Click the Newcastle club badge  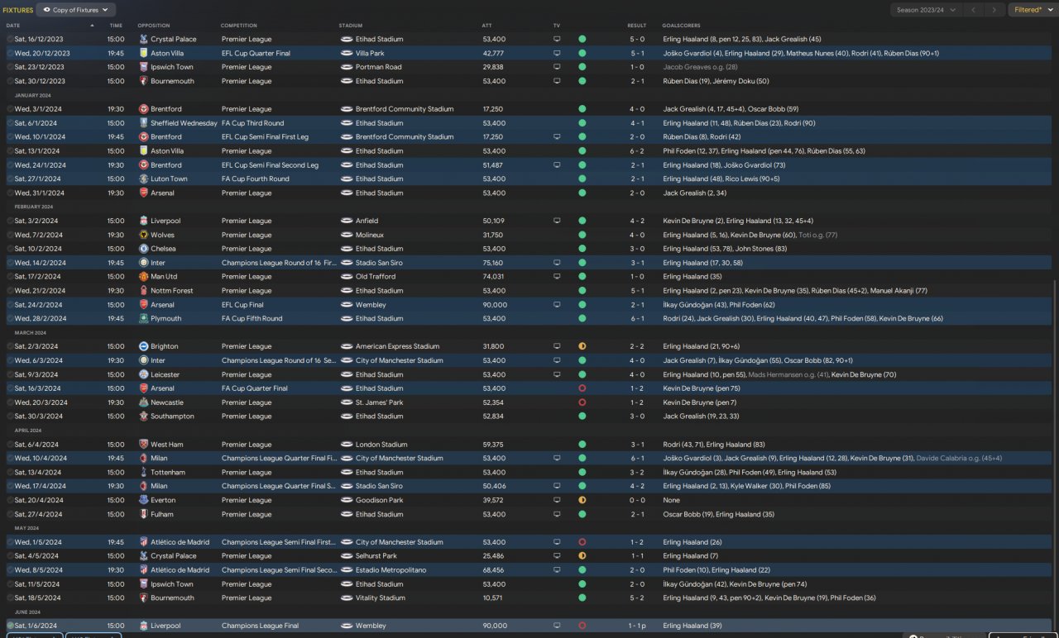(x=143, y=402)
